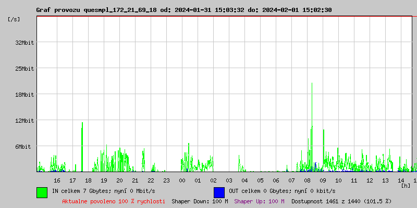The image size is (417, 208).
Task: Click the hour 00 marker on x-axis
Action: pos(182,180)
